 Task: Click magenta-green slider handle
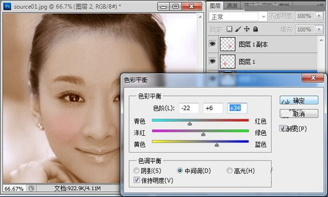pyautogui.click(x=203, y=134)
